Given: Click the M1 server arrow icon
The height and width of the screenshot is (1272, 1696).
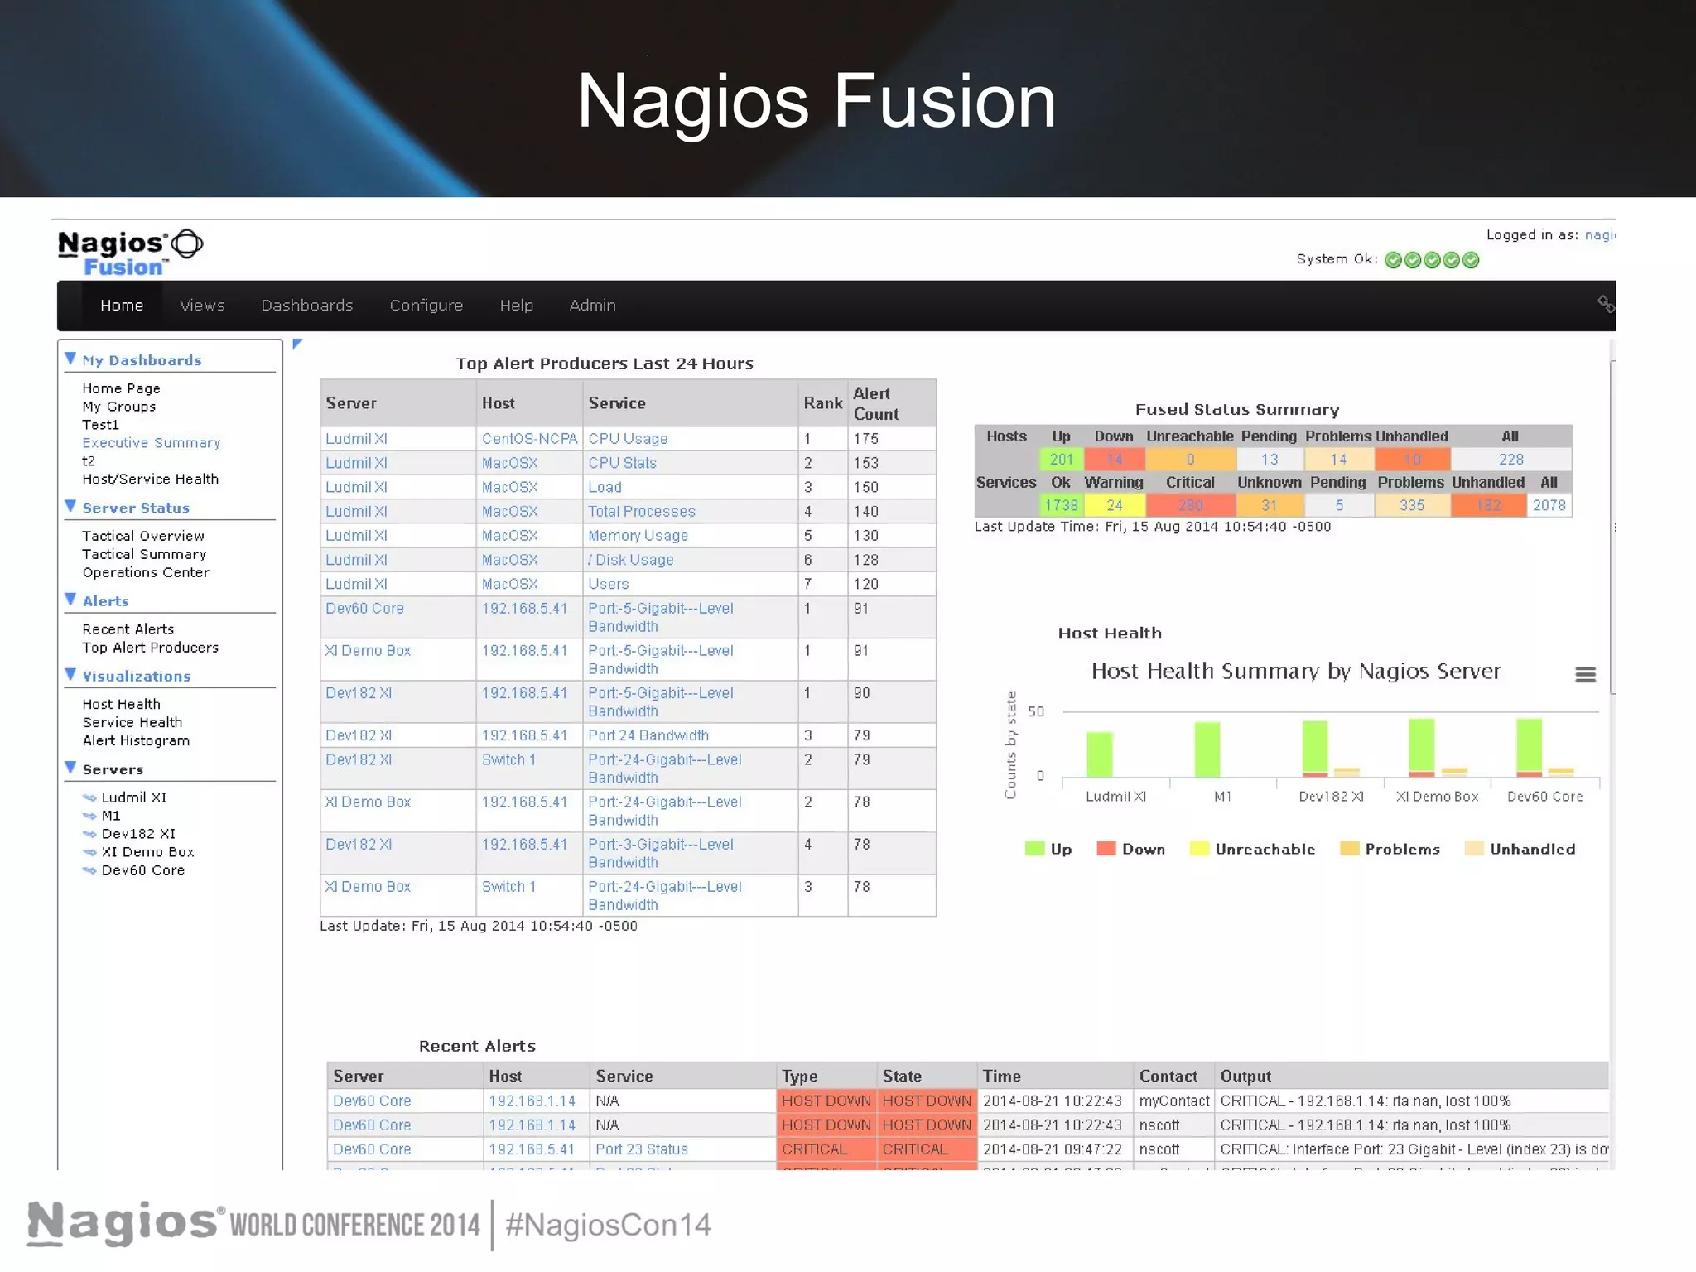Looking at the screenshot, I should (x=89, y=816).
